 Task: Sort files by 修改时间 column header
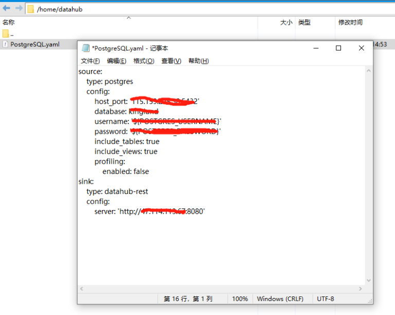[350, 22]
